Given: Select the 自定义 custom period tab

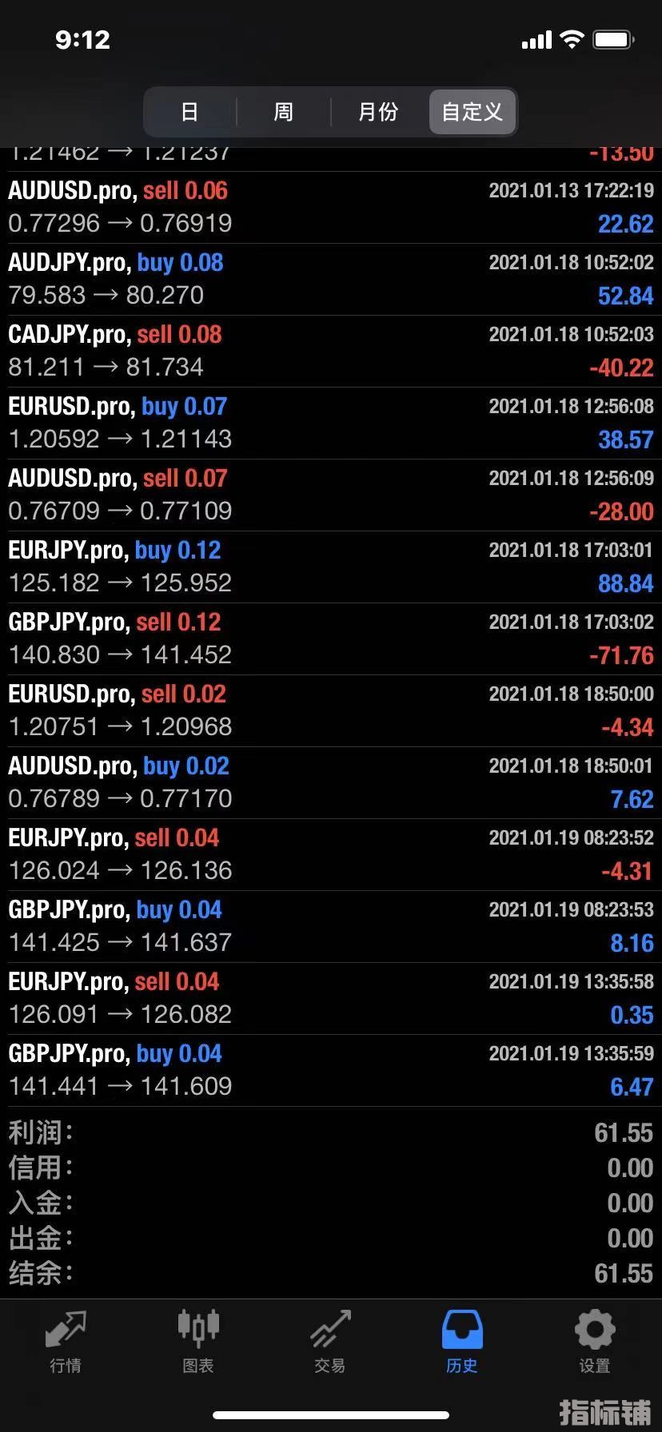Looking at the screenshot, I should click(473, 112).
